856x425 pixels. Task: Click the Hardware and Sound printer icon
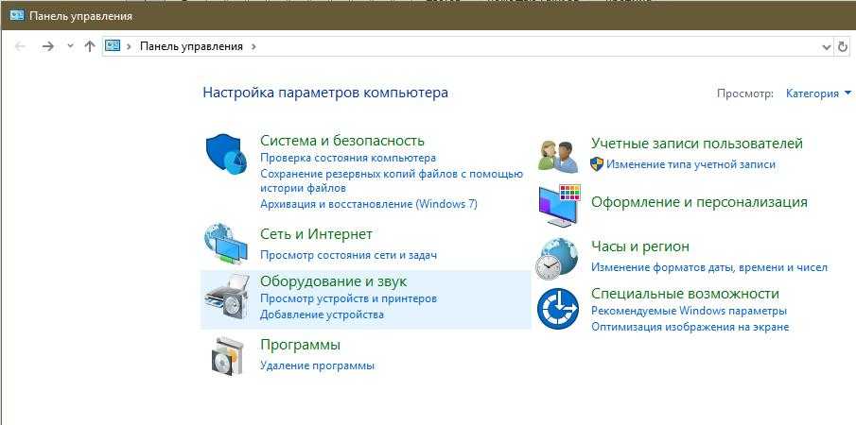click(x=225, y=297)
